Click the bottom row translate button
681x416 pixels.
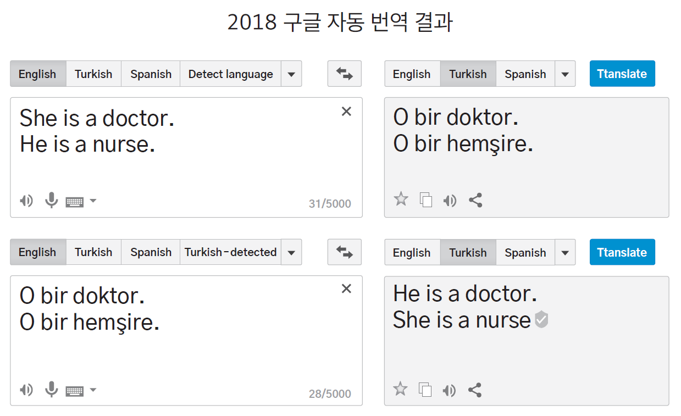pyautogui.click(x=622, y=252)
